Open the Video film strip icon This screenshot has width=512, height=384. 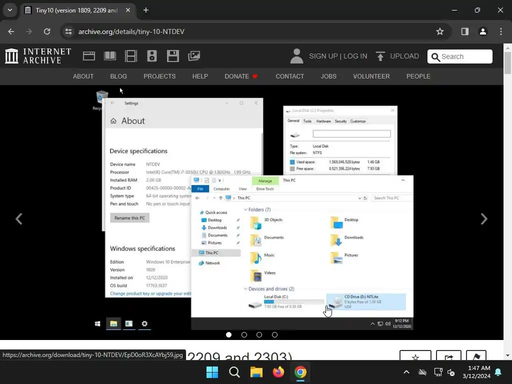131,56
